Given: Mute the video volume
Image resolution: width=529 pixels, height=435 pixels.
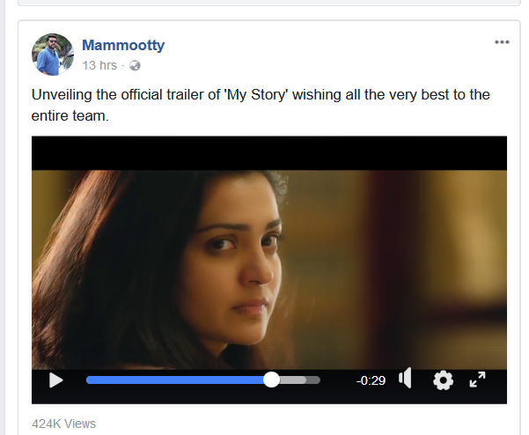Looking at the screenshot, I should (x=405, y=379).
